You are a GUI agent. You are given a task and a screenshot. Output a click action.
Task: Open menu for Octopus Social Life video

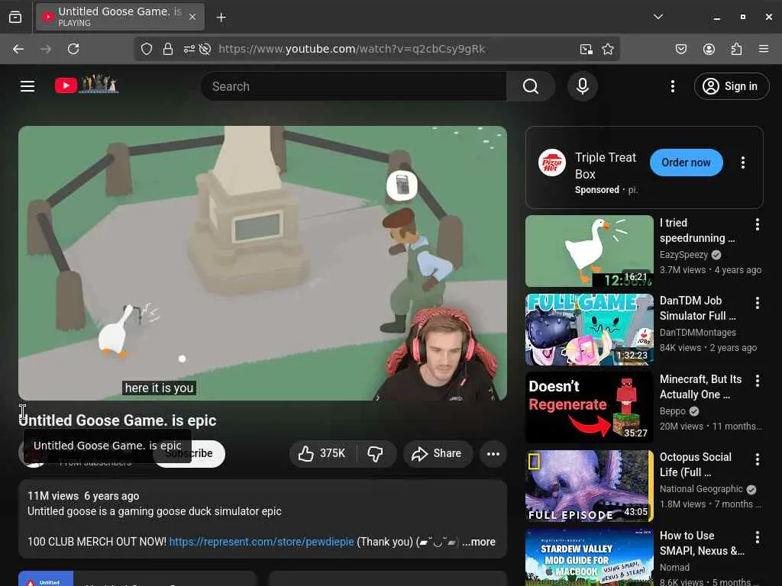(x=757, y=459)
